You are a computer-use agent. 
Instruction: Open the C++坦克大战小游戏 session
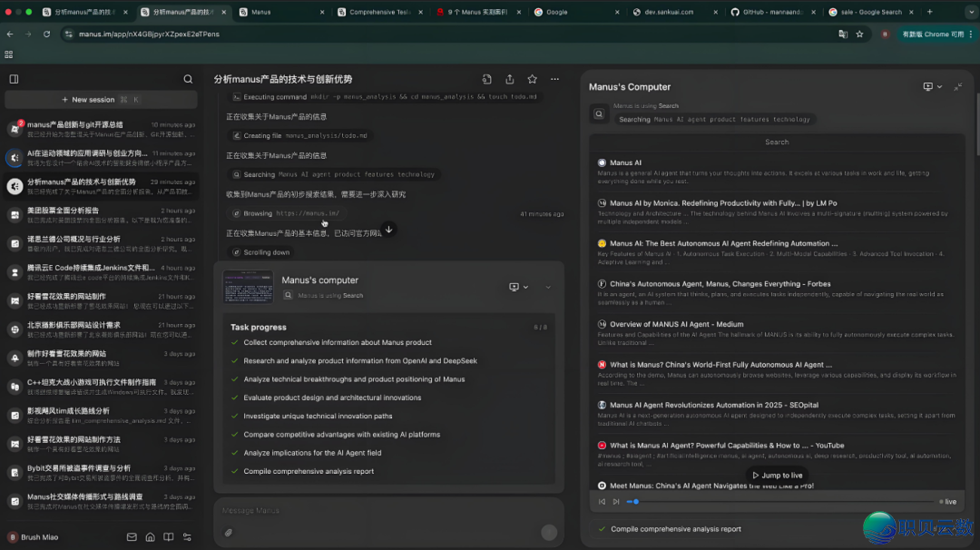[101, 387]
